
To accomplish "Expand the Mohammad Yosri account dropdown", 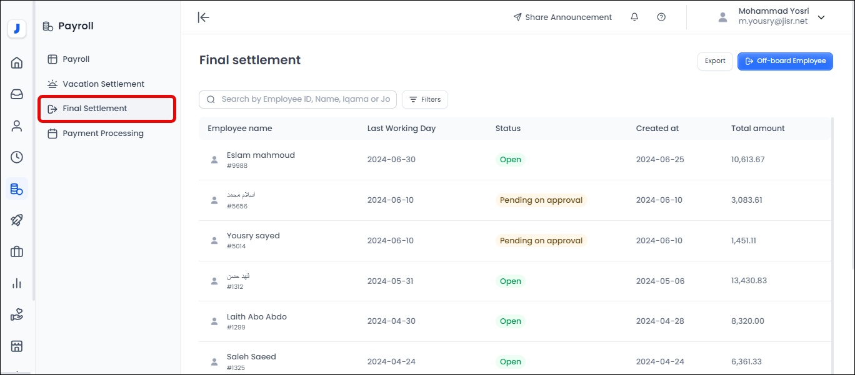I will coord(821,17).
